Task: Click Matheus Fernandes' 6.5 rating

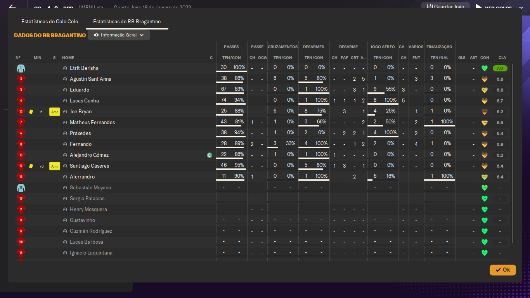Action: pos(500,123)
